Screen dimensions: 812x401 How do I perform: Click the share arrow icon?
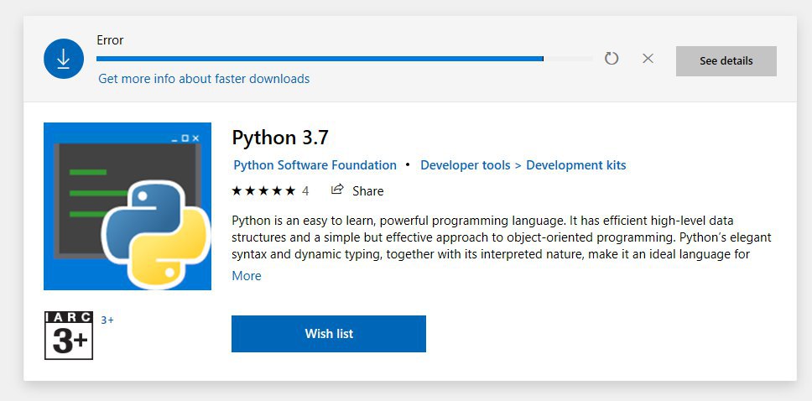click(337, 190)
